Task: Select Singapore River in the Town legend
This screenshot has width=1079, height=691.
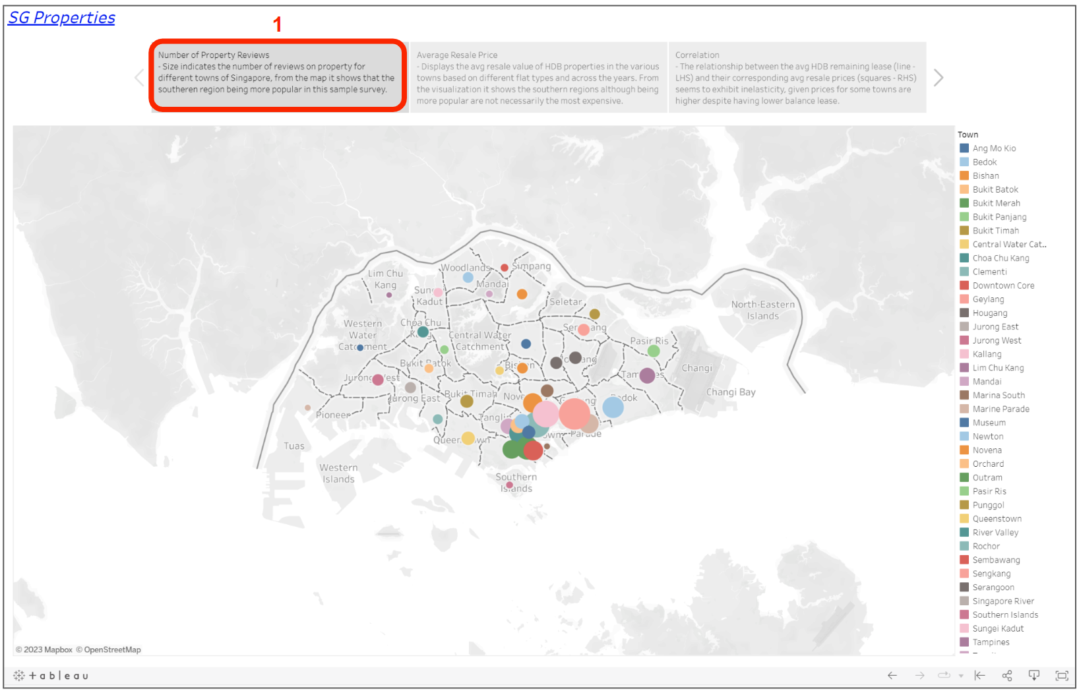Action: click(1003, 601)
